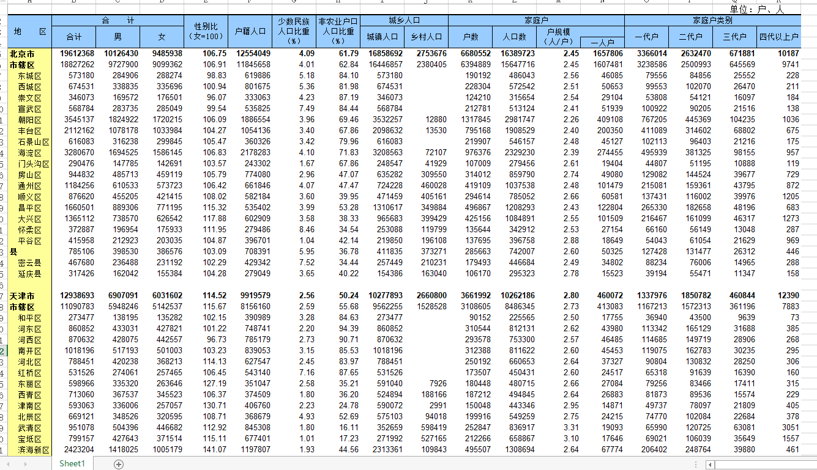Click the 人口数 column header
Viewport: 817px width, 470px height.
(x=514, y=37)
